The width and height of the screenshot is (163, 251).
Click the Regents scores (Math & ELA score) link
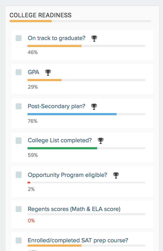coord(74,209)
